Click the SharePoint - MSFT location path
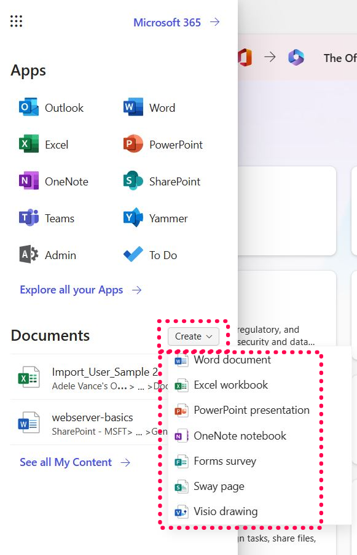This screenshot has height=555, width=357. point(92,432)
